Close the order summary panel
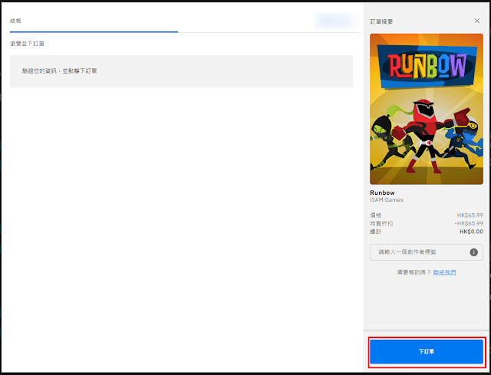Screen dimensions: 491x375 click(x=477, y=21)
